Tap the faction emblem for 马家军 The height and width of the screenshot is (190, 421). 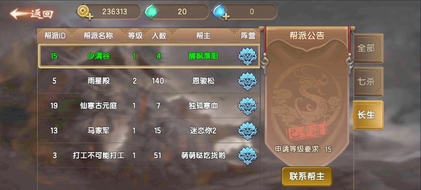tap(247, 131)
